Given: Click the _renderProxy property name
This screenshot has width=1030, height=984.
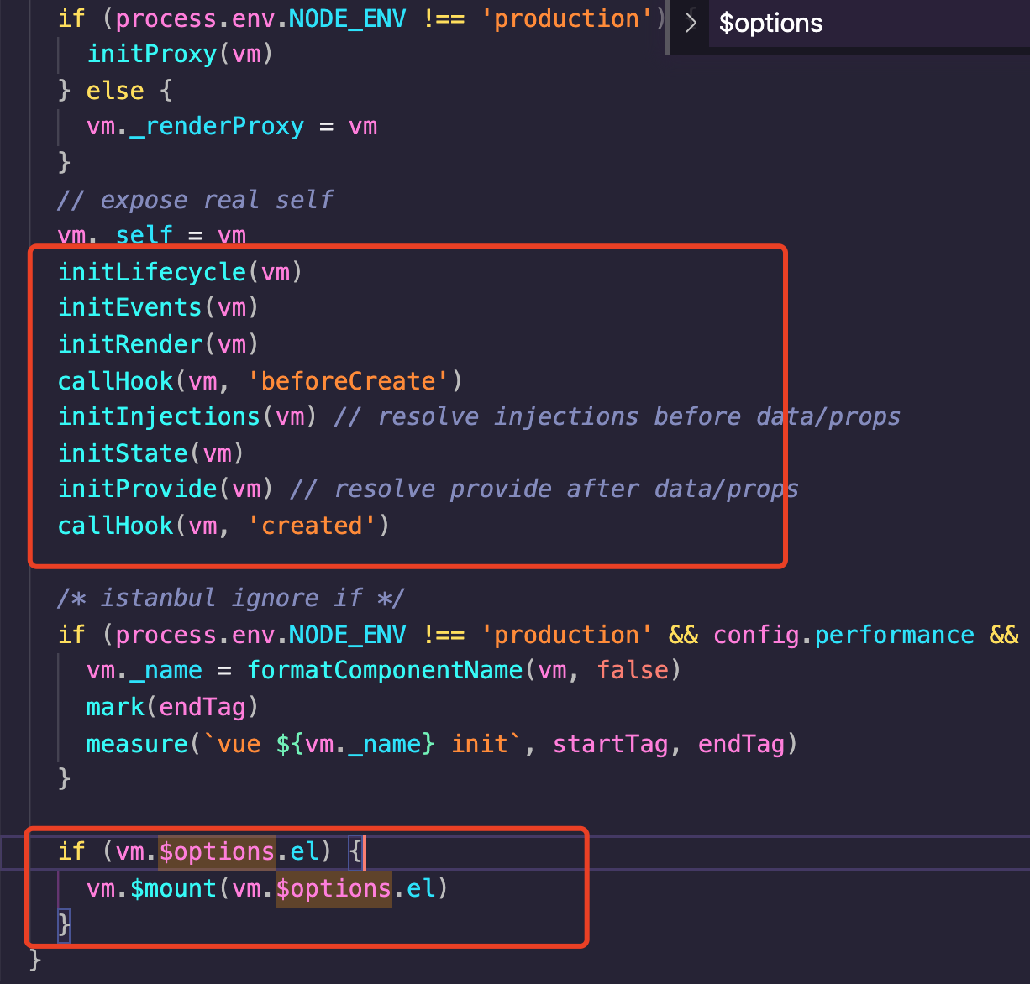Looking at the screenshot, I should pyautogui.click(x=217, y=126).
